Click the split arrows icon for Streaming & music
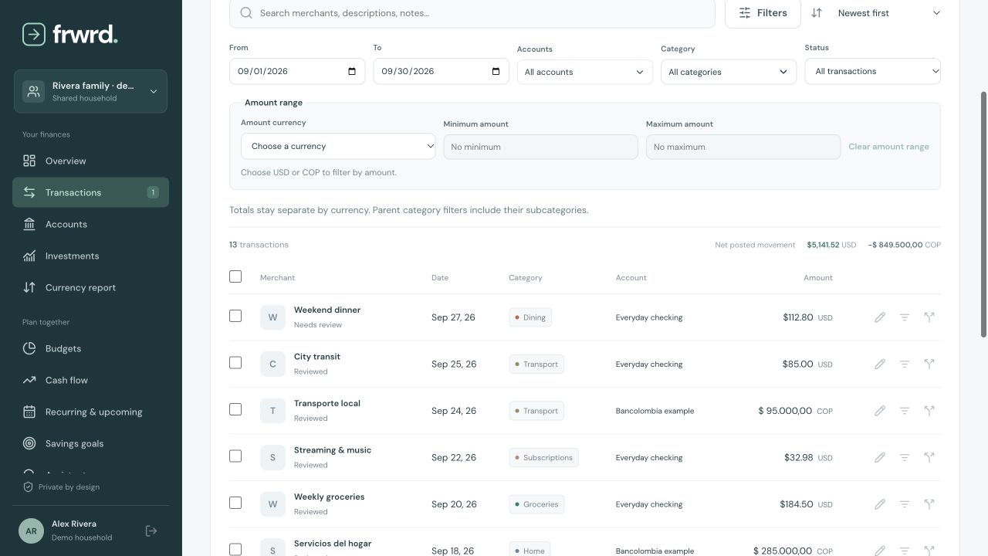This screenshot has width=988, height=556. (x=929, y=457)
